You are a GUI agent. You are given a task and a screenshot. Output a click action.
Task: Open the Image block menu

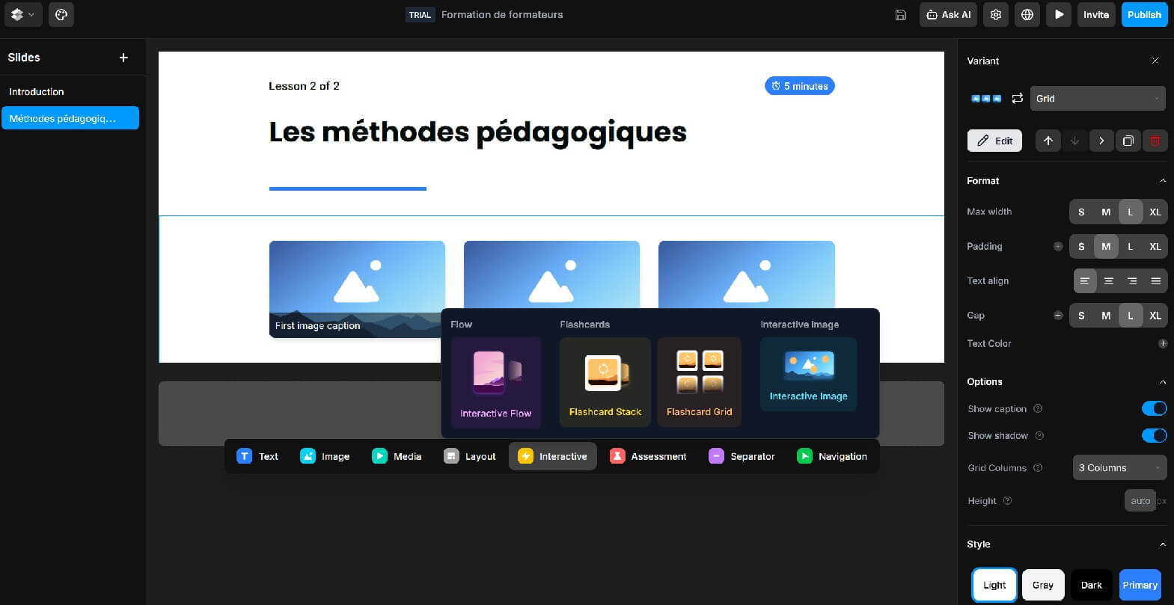325,456
